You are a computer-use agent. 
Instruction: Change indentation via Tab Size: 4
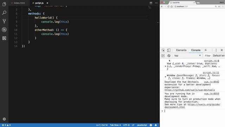coord(115,125)
